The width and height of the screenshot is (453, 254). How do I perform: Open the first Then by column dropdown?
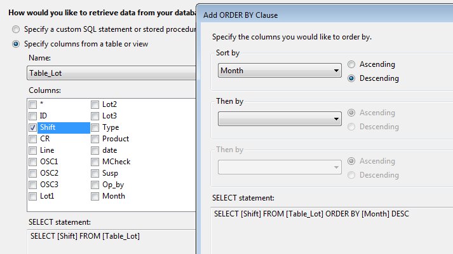point(280,119)
